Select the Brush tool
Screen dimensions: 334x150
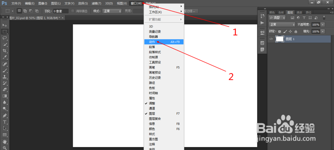4,70
